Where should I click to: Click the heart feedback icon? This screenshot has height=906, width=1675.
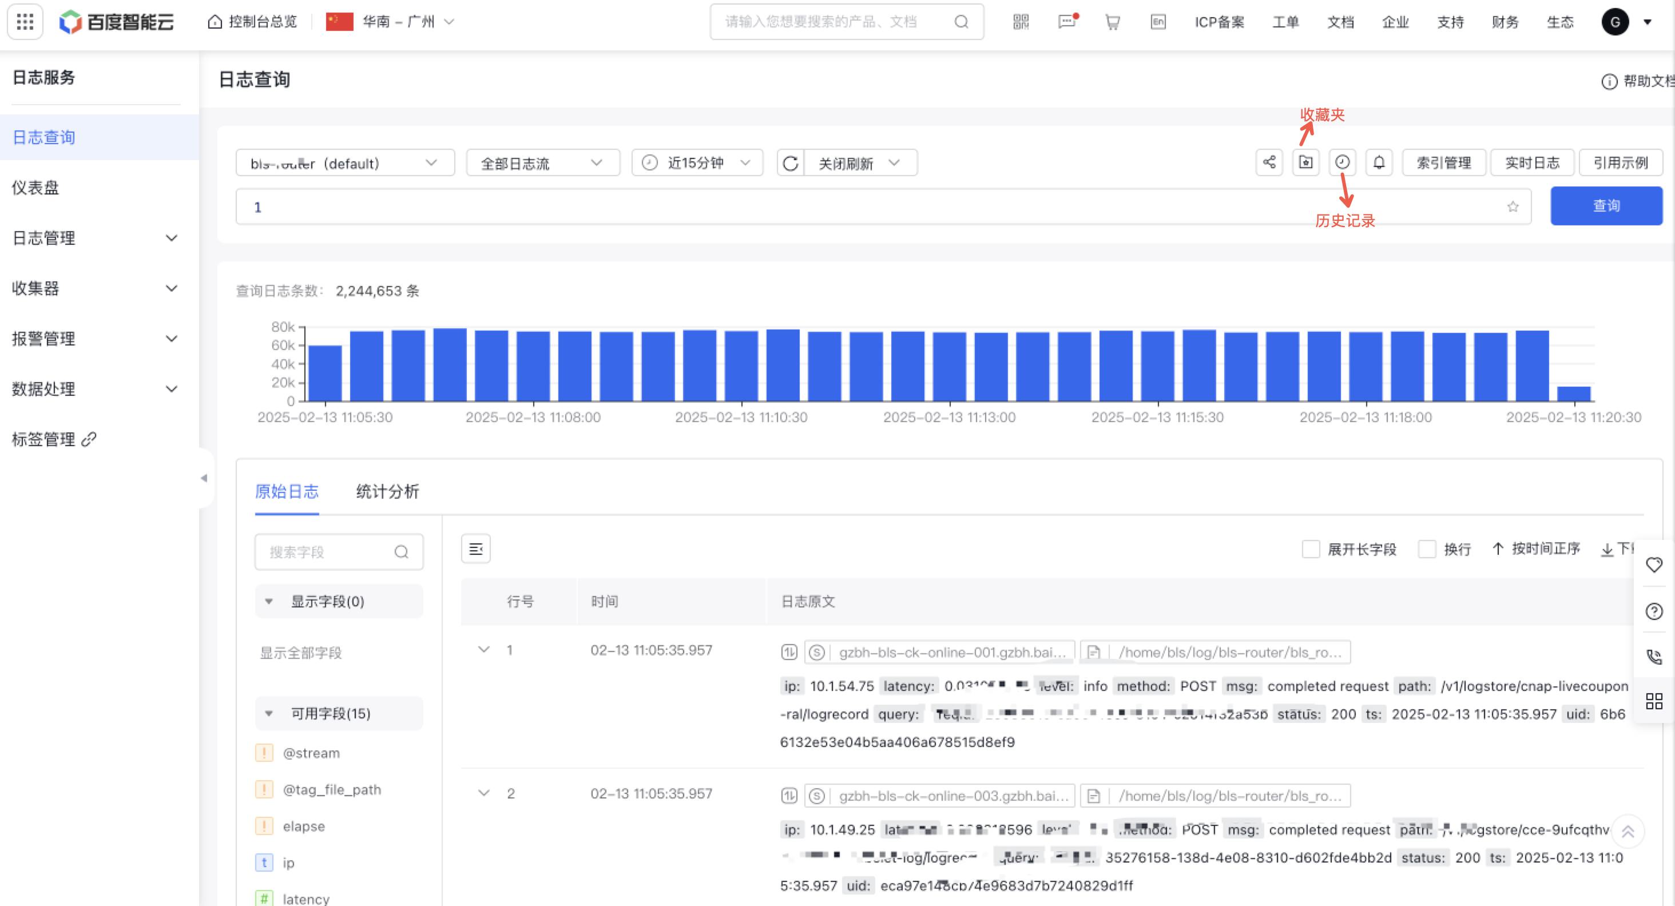click(x=1654, y=564)
